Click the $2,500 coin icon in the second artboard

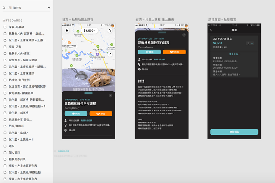point(139,69)
